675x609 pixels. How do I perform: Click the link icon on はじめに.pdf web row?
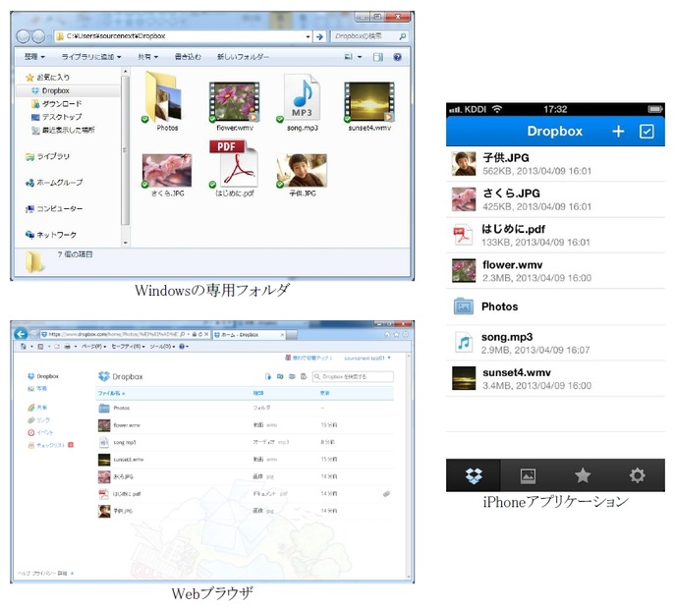[386, 494]
